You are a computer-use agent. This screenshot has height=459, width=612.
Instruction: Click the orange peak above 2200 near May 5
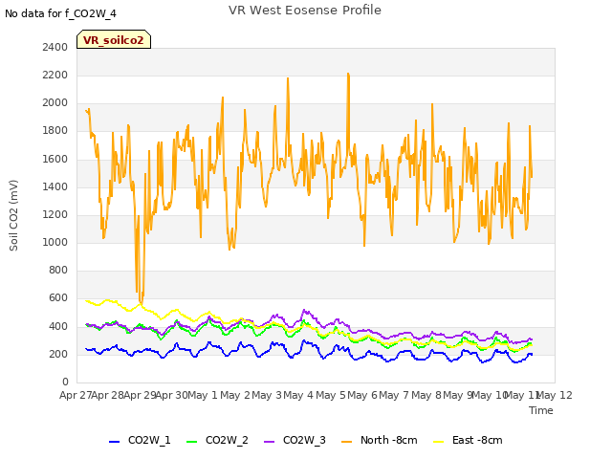348,75
